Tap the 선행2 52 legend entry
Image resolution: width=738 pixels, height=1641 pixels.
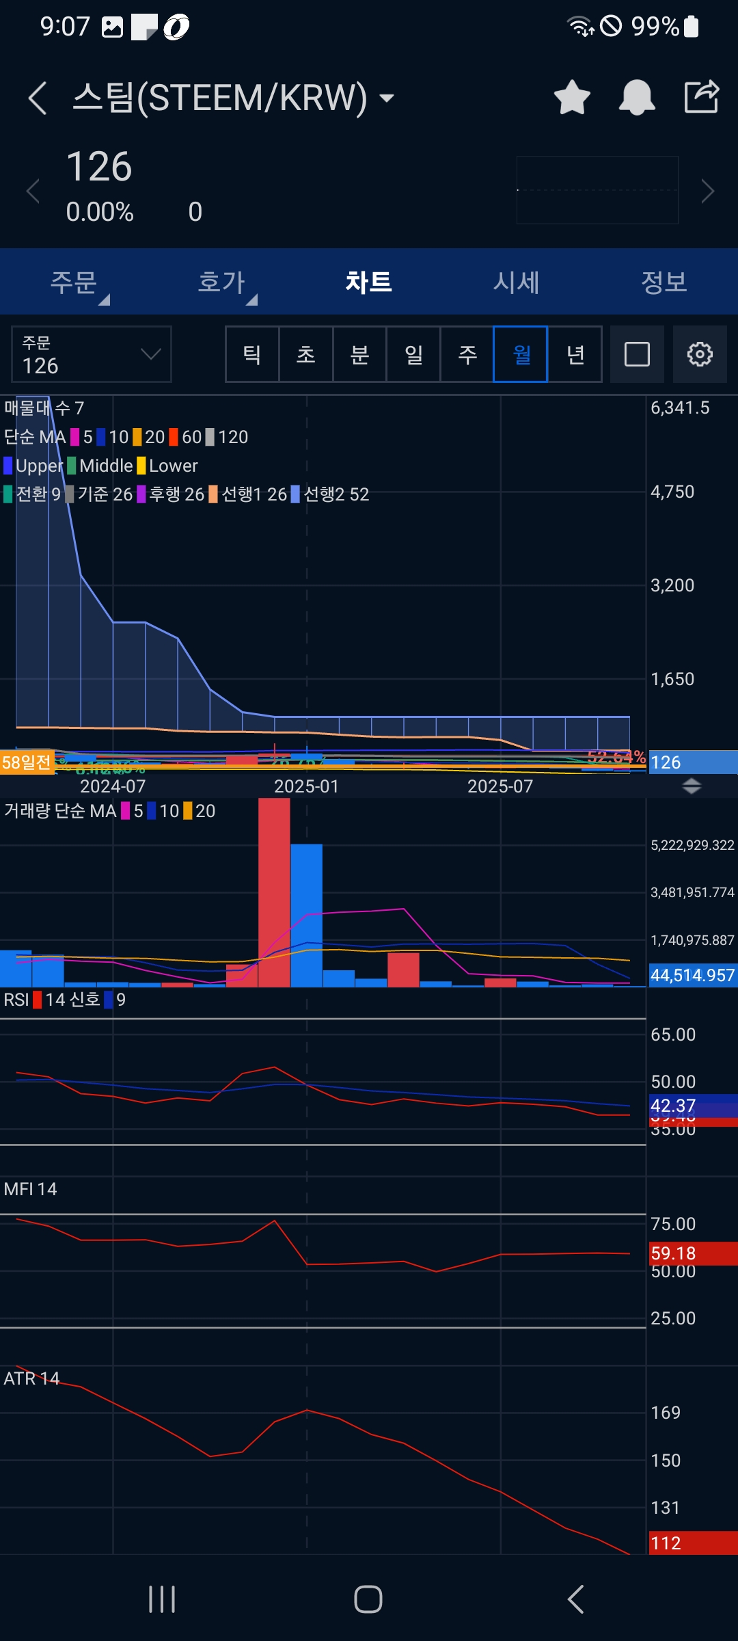tap(330, 494)
